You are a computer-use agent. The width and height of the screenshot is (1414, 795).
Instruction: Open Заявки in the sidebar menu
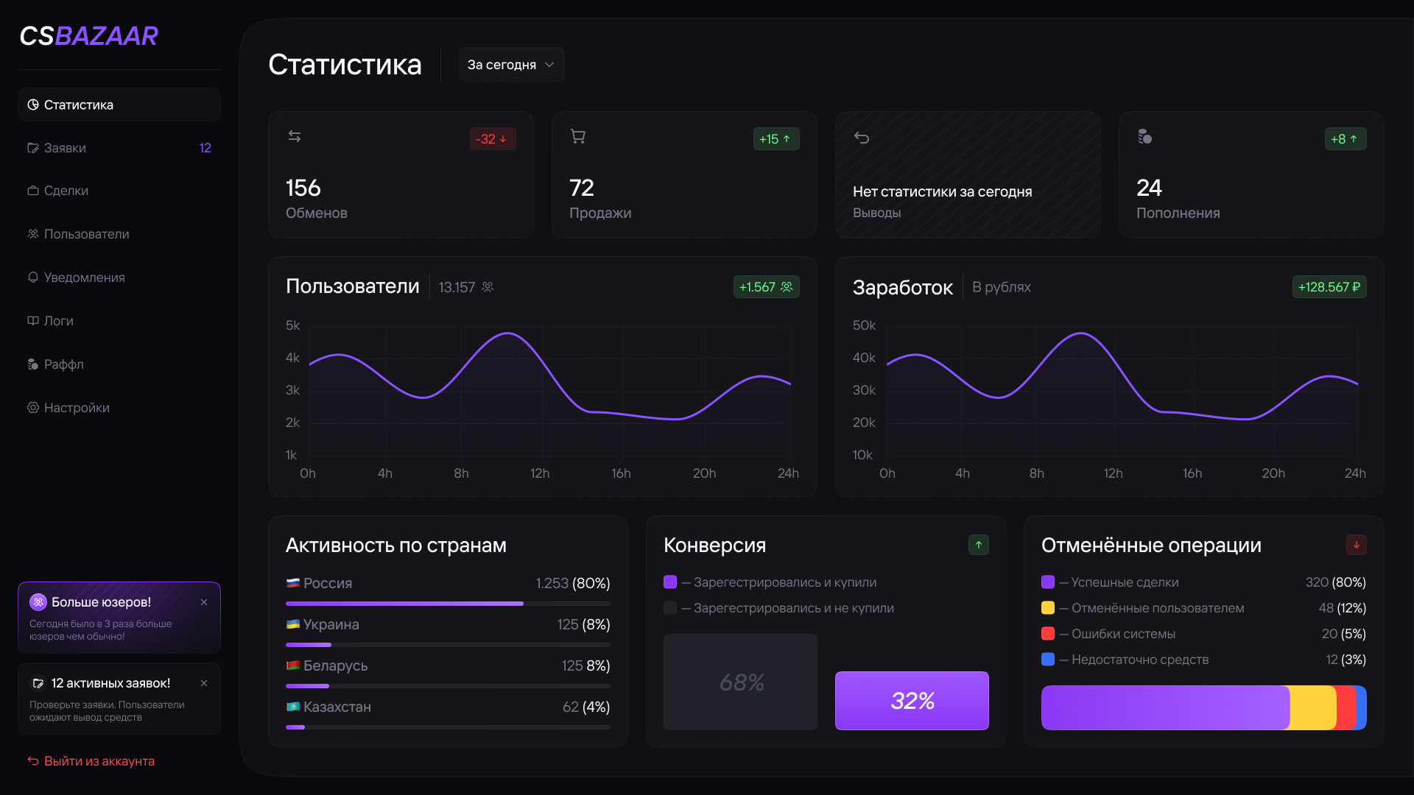tap(65, 148)
